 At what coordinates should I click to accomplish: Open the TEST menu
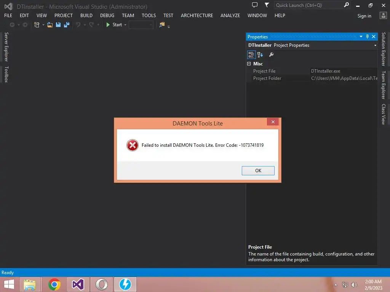(168, 15)
